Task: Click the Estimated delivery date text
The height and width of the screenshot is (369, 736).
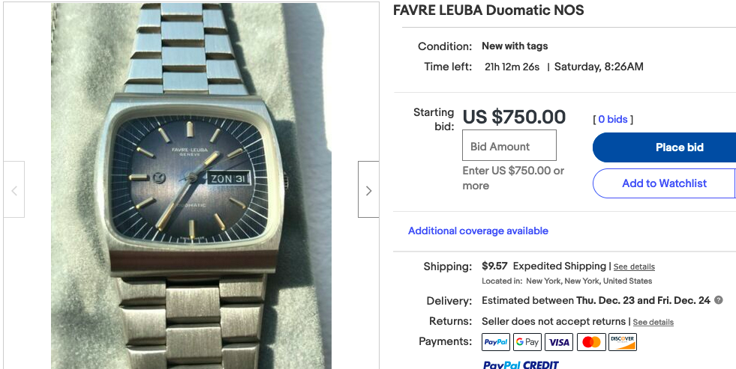Action: [x=596, y=301]
